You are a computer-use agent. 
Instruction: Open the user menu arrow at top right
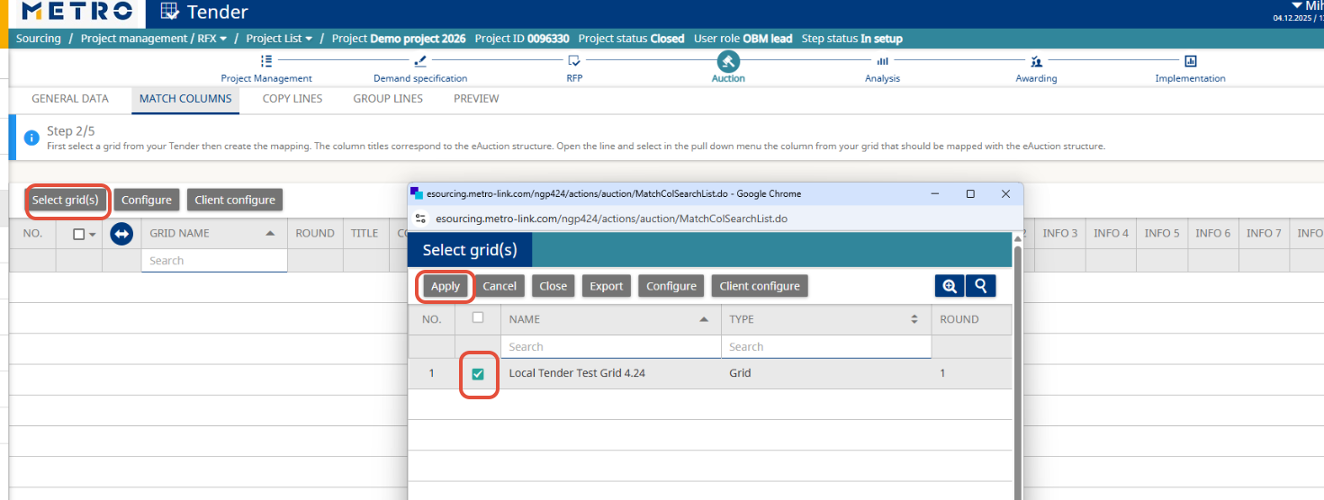coord(1296,5)
